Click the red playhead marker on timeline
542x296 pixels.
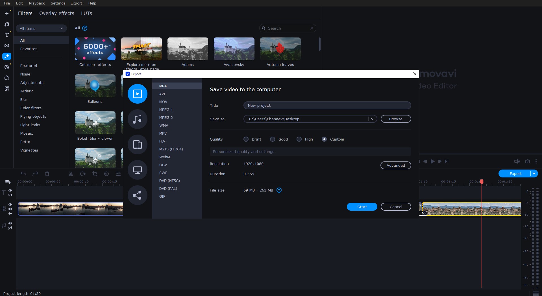pos(482,182)
